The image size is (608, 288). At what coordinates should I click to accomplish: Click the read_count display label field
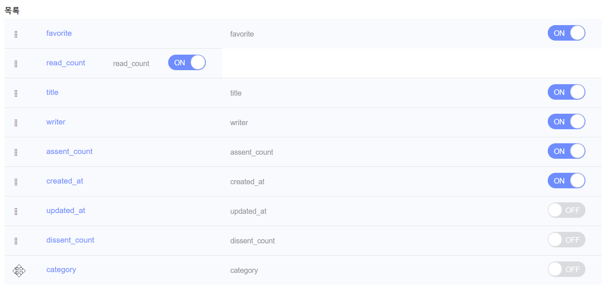click(131, 64)
